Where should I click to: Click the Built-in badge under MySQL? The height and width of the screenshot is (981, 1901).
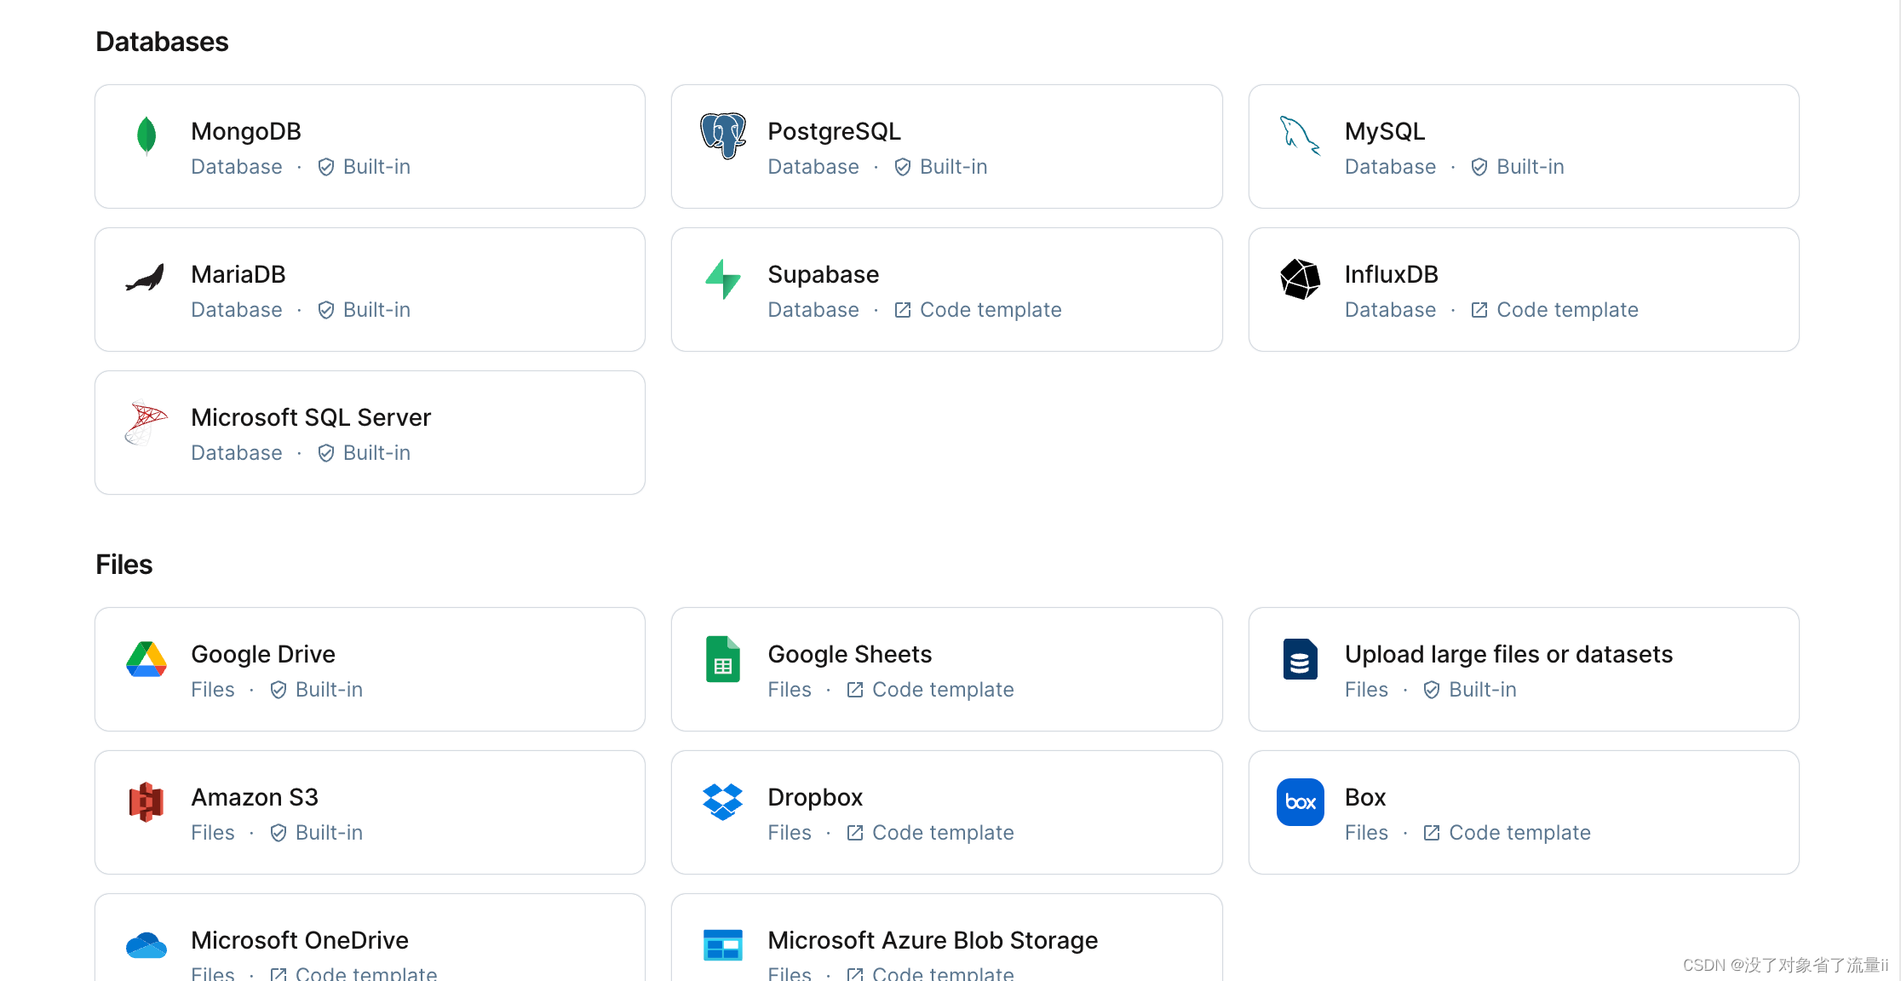[x=1529, y=167]
